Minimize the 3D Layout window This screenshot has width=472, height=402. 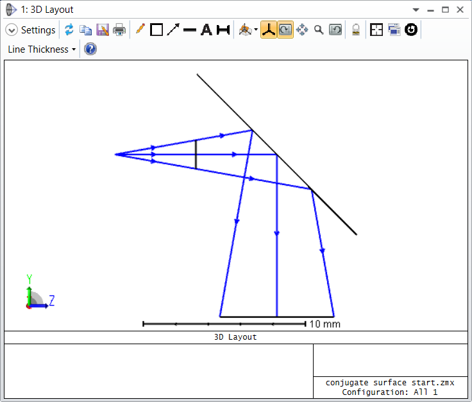pos(431,10)
